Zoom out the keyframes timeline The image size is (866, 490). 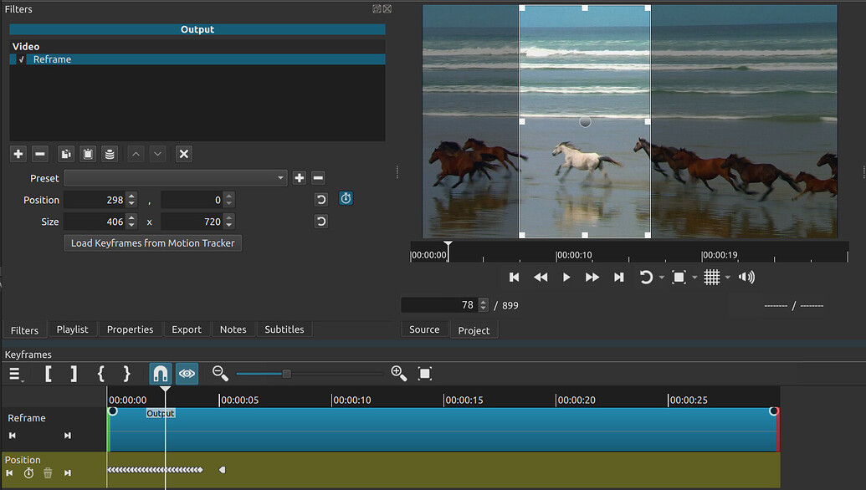coord(220,374)
